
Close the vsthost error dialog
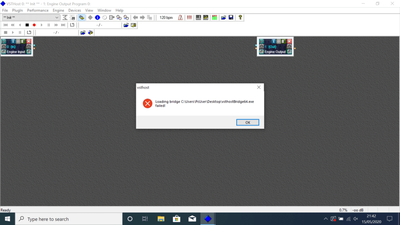(259, 87)
